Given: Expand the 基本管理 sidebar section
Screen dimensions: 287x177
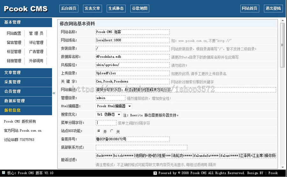Looking at the screenshot, I should coord(26,22).
